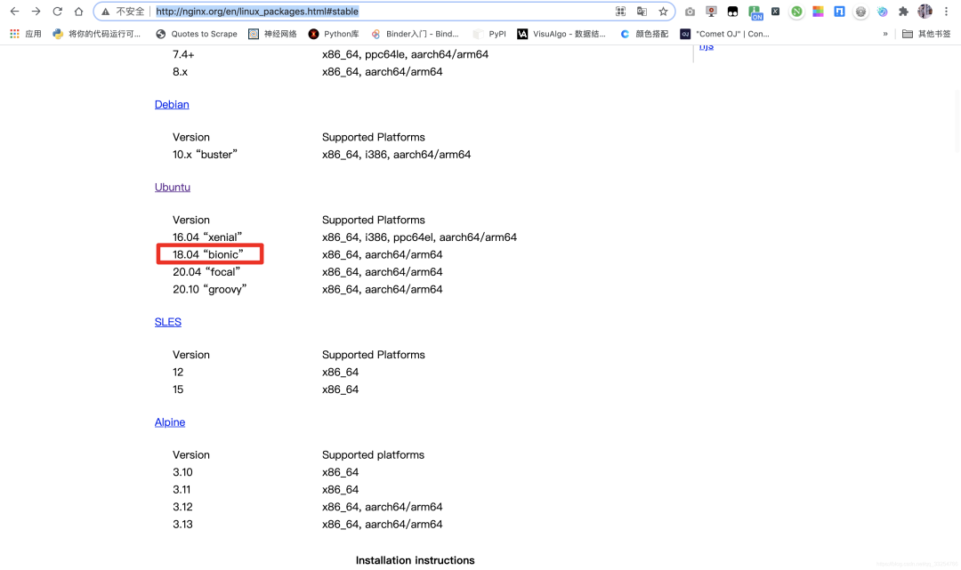
Task: Open the PyPI bookmark
Action: (x=489, y=34)
